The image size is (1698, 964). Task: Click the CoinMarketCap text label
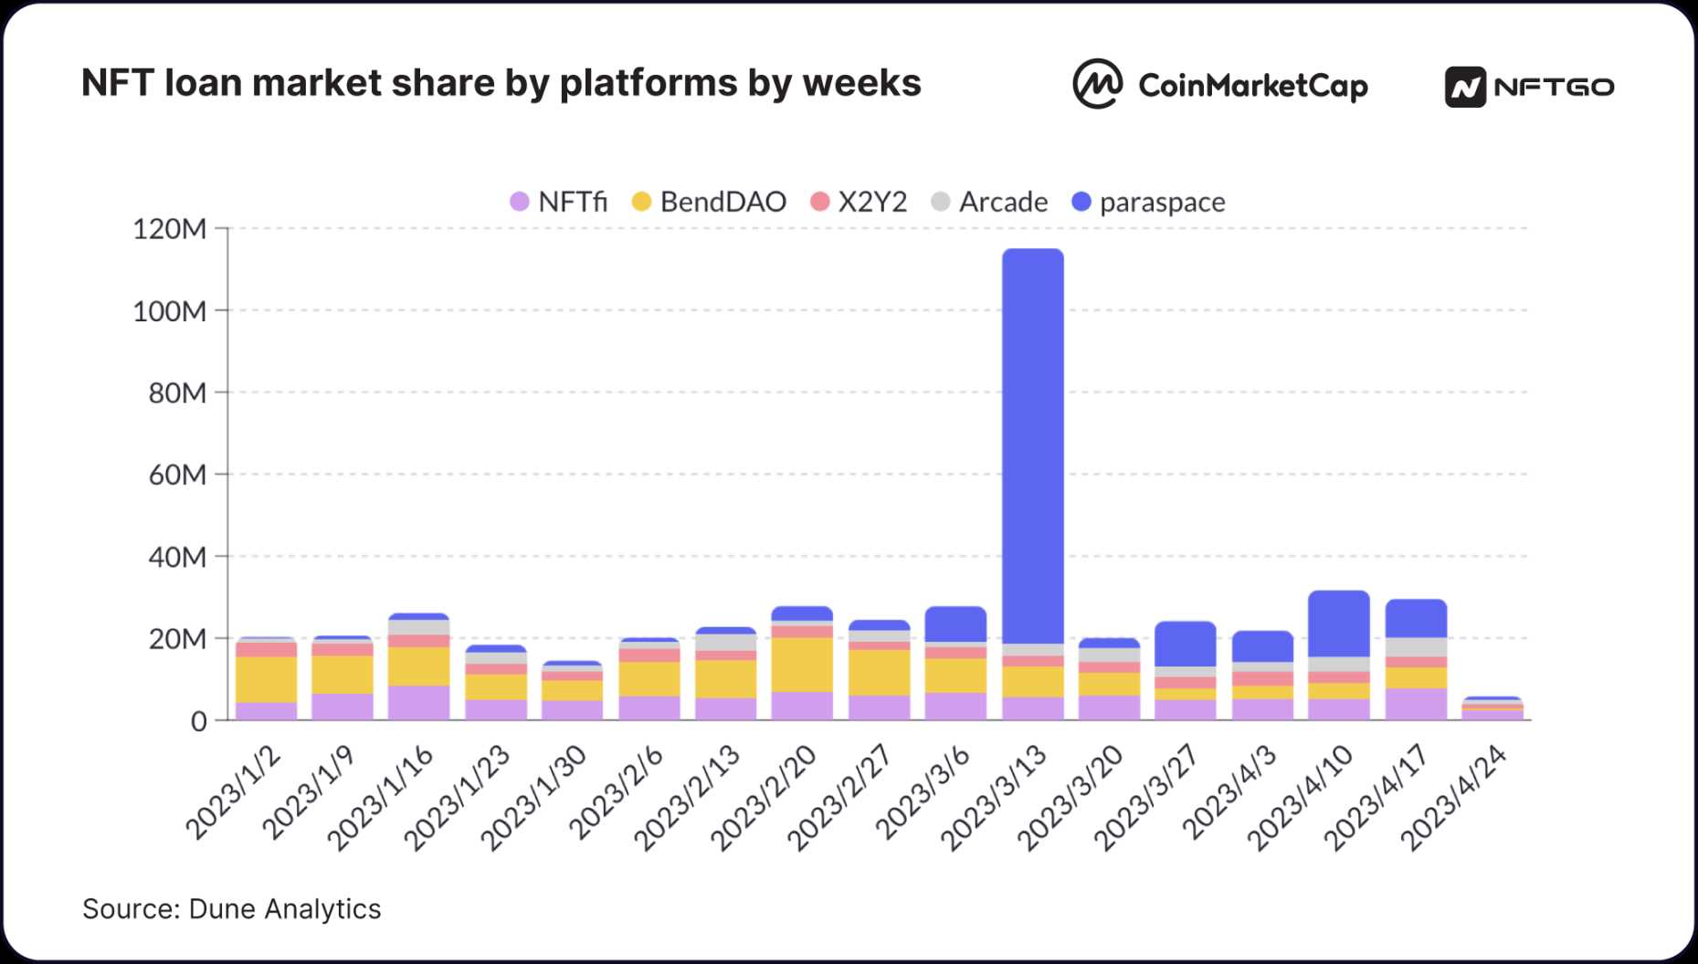[1252, 86]
